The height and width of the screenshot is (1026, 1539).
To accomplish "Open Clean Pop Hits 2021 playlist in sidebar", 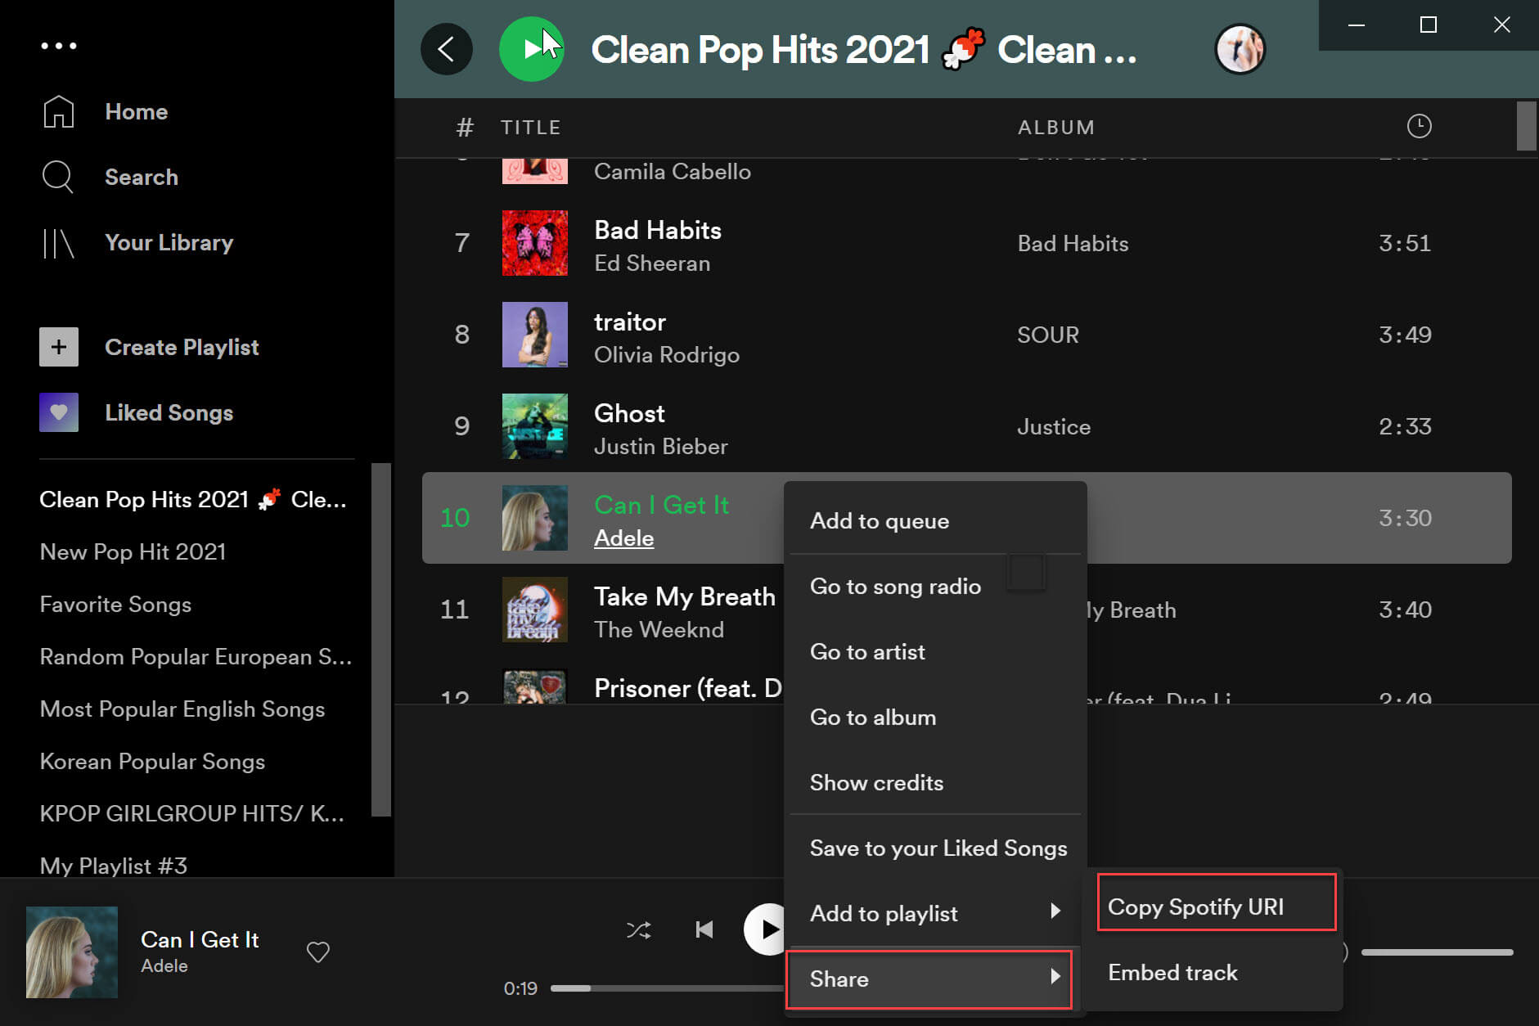I will point(193,500).
